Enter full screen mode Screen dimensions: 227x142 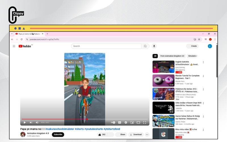point(144,122)
